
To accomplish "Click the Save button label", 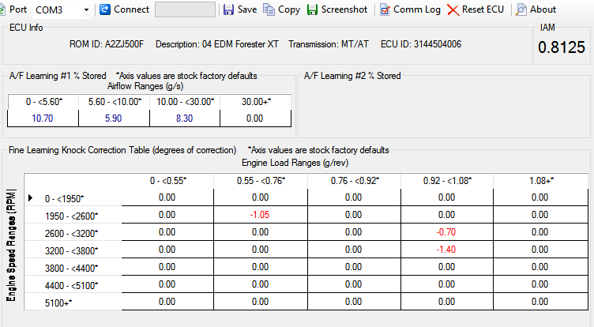I will [x=247, y=9].
